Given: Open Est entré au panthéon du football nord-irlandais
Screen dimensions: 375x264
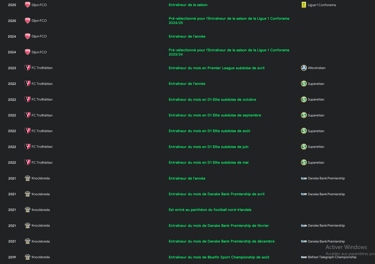Looking at the screenshot, I should coord(210,210).
